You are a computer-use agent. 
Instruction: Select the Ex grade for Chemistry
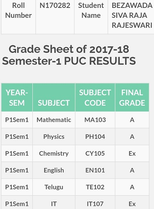132,153
